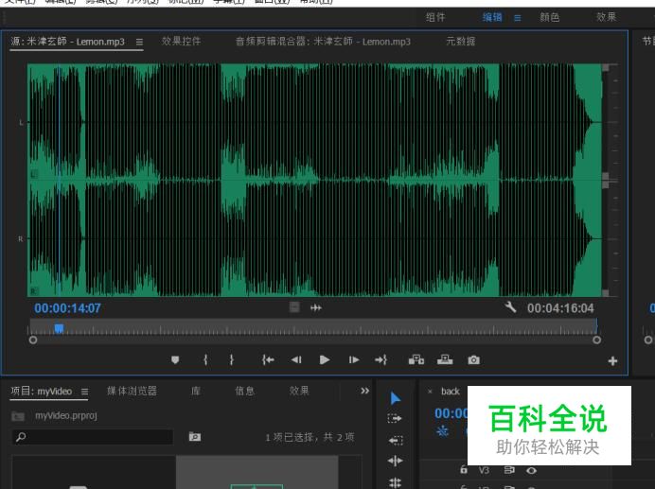Switch to the 效果控件 tab
The width and height of the screenshot is (655, 489).
(x=182, y=41)
